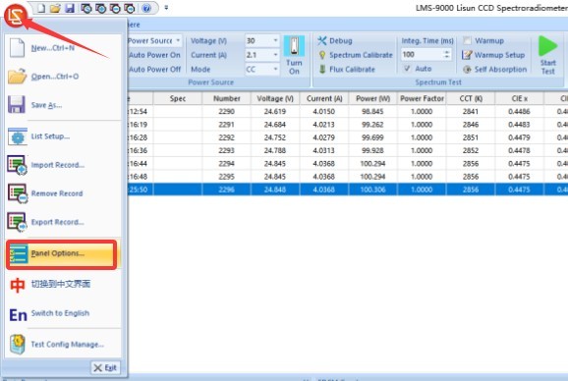This screenshot has height=381, width=568.
Task: Open Panel Options... in the application menu
Action: tap(62, 253)
